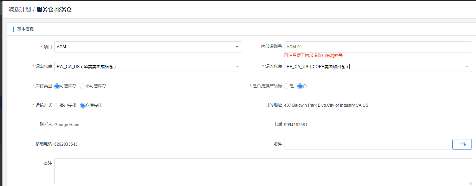476x186 pixels.
Task: Click address 437 Baldwin Park Blvd text
Action: 326,105
